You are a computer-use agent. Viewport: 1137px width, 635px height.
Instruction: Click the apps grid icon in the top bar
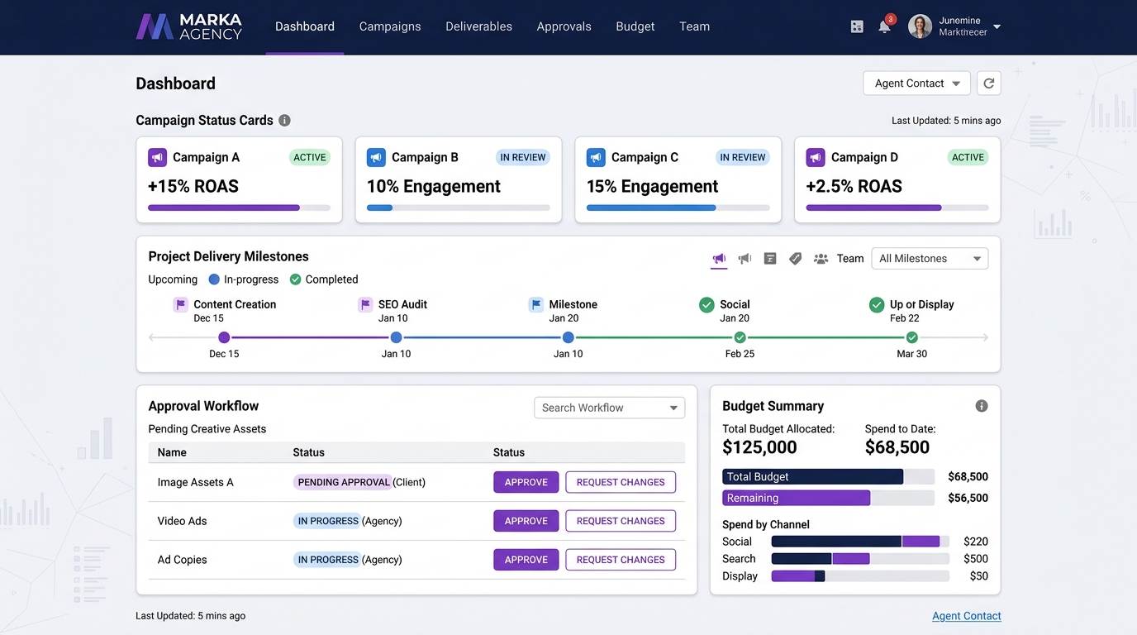pyautogui.click(x=857, y=26)
